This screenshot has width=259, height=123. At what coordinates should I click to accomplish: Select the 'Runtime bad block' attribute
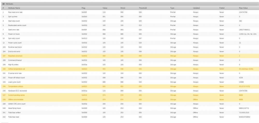15,47
